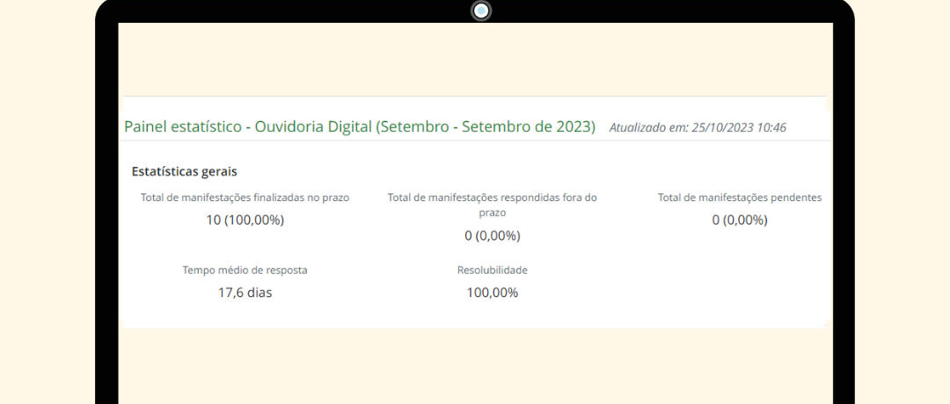This screenshot has height=404, width=950.
Task: Click the 10 (100,00%) value
Action: pyautogui.click(x=245, y=220)
